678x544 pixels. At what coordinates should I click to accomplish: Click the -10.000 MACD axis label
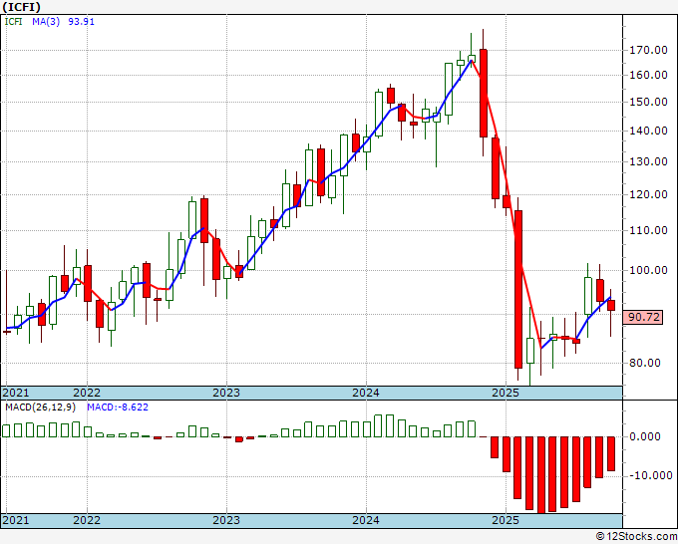tap(650, 475)
